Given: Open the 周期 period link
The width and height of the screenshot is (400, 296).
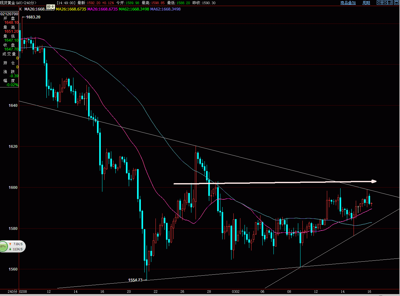Looking at the screenshot, I should click(x=366, y=3).
